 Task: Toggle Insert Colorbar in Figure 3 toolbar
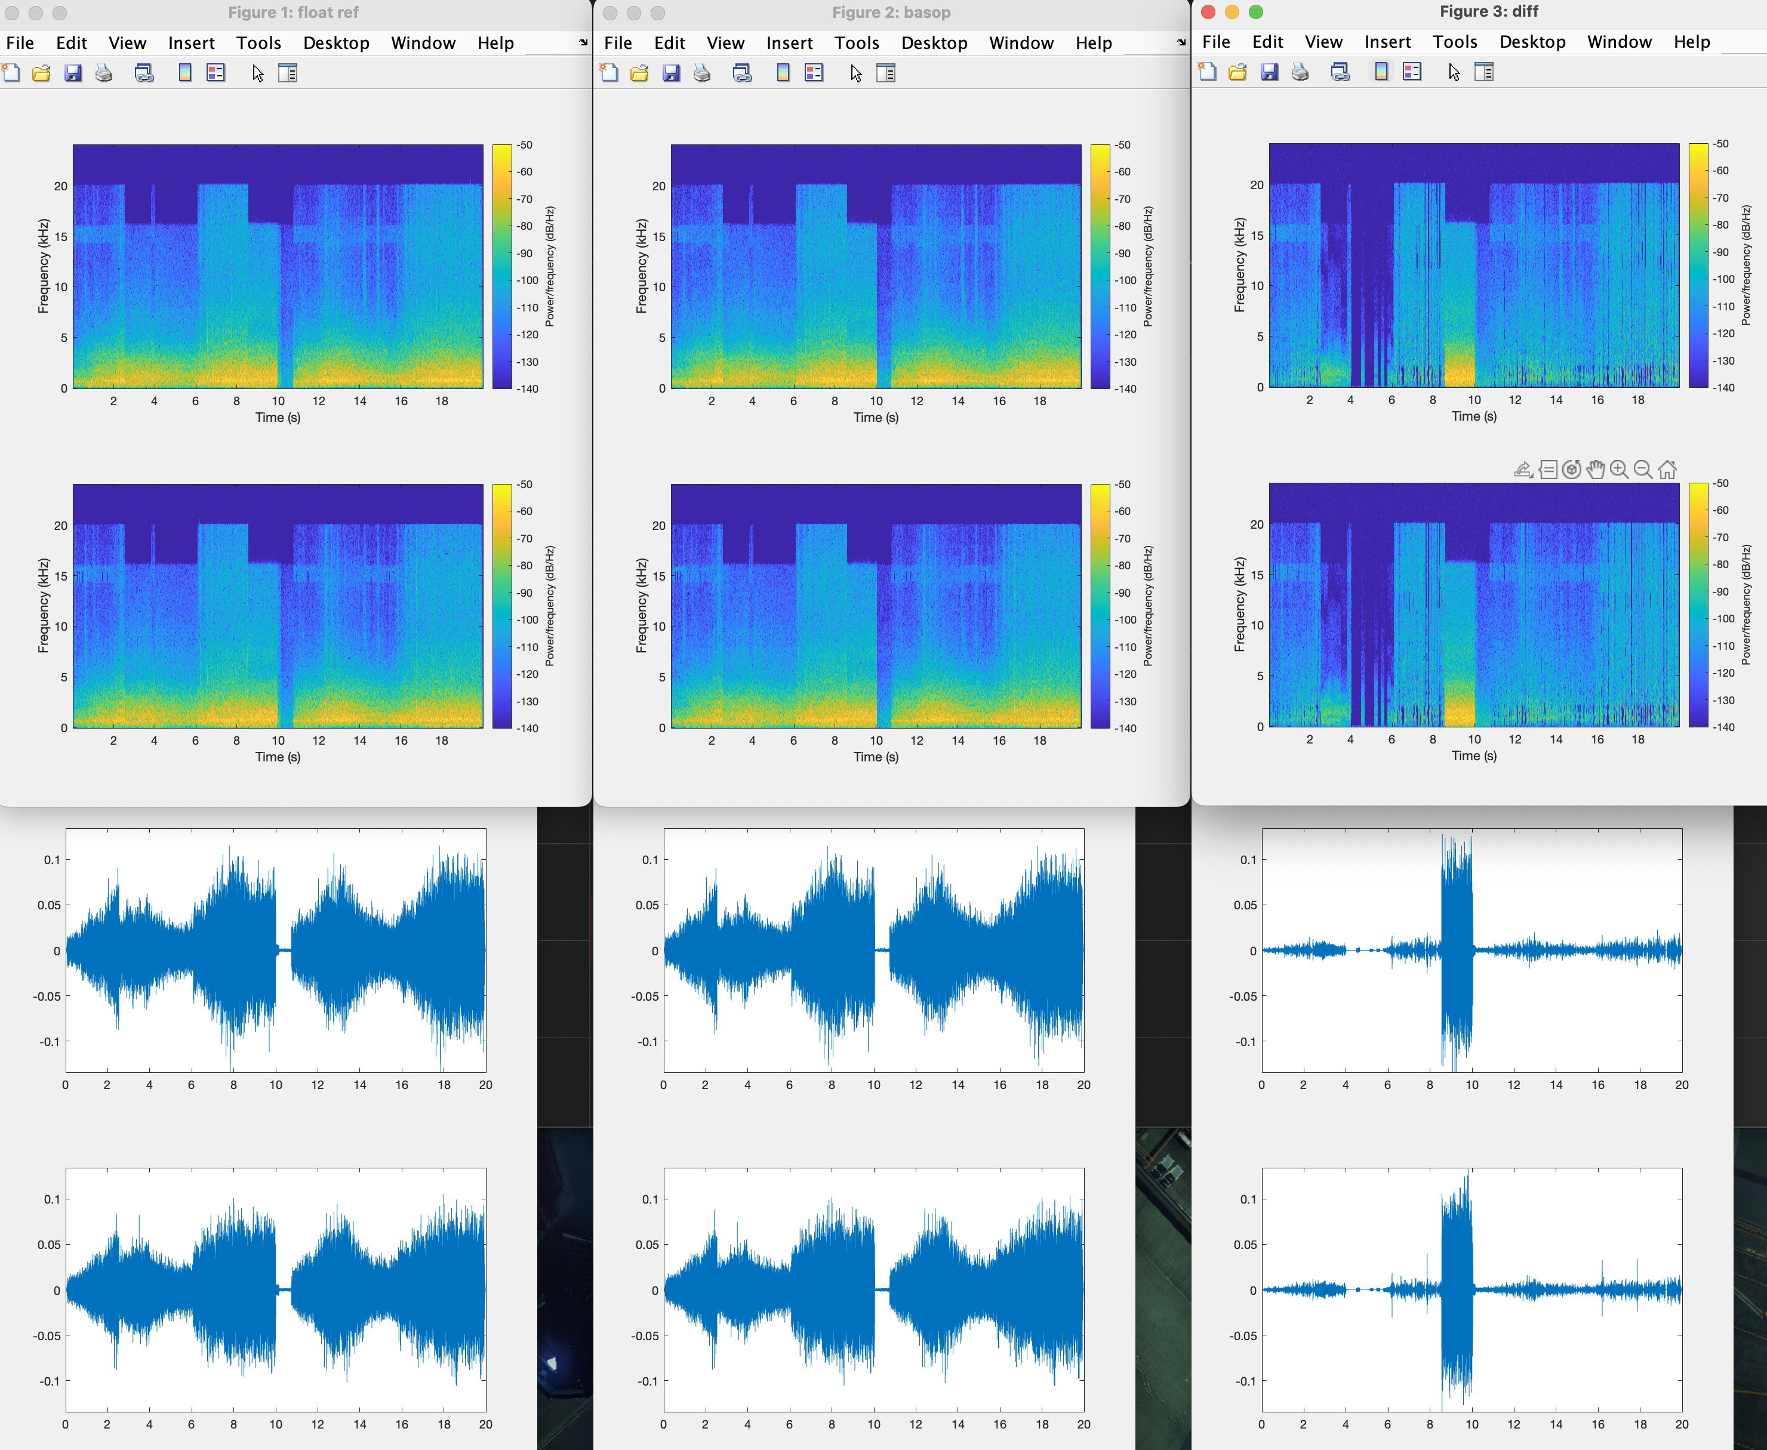pos(1381,73)
